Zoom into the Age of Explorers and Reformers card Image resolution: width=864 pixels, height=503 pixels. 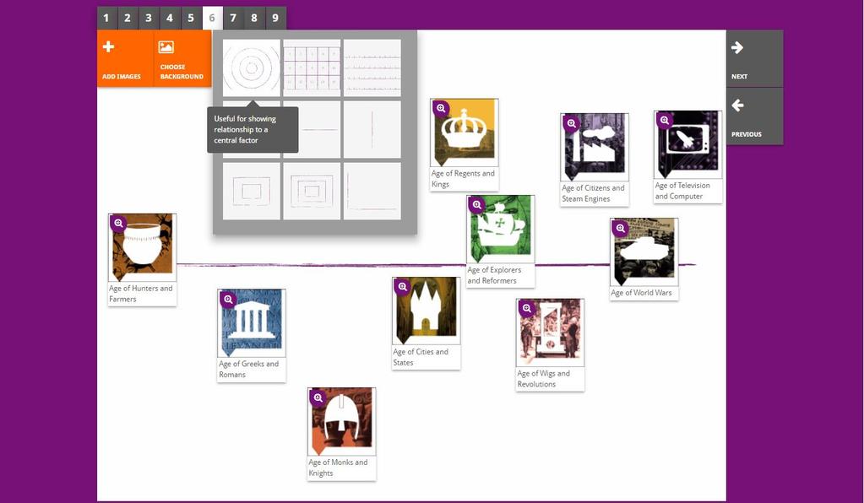pyautogui.click(x=476, y=205)
